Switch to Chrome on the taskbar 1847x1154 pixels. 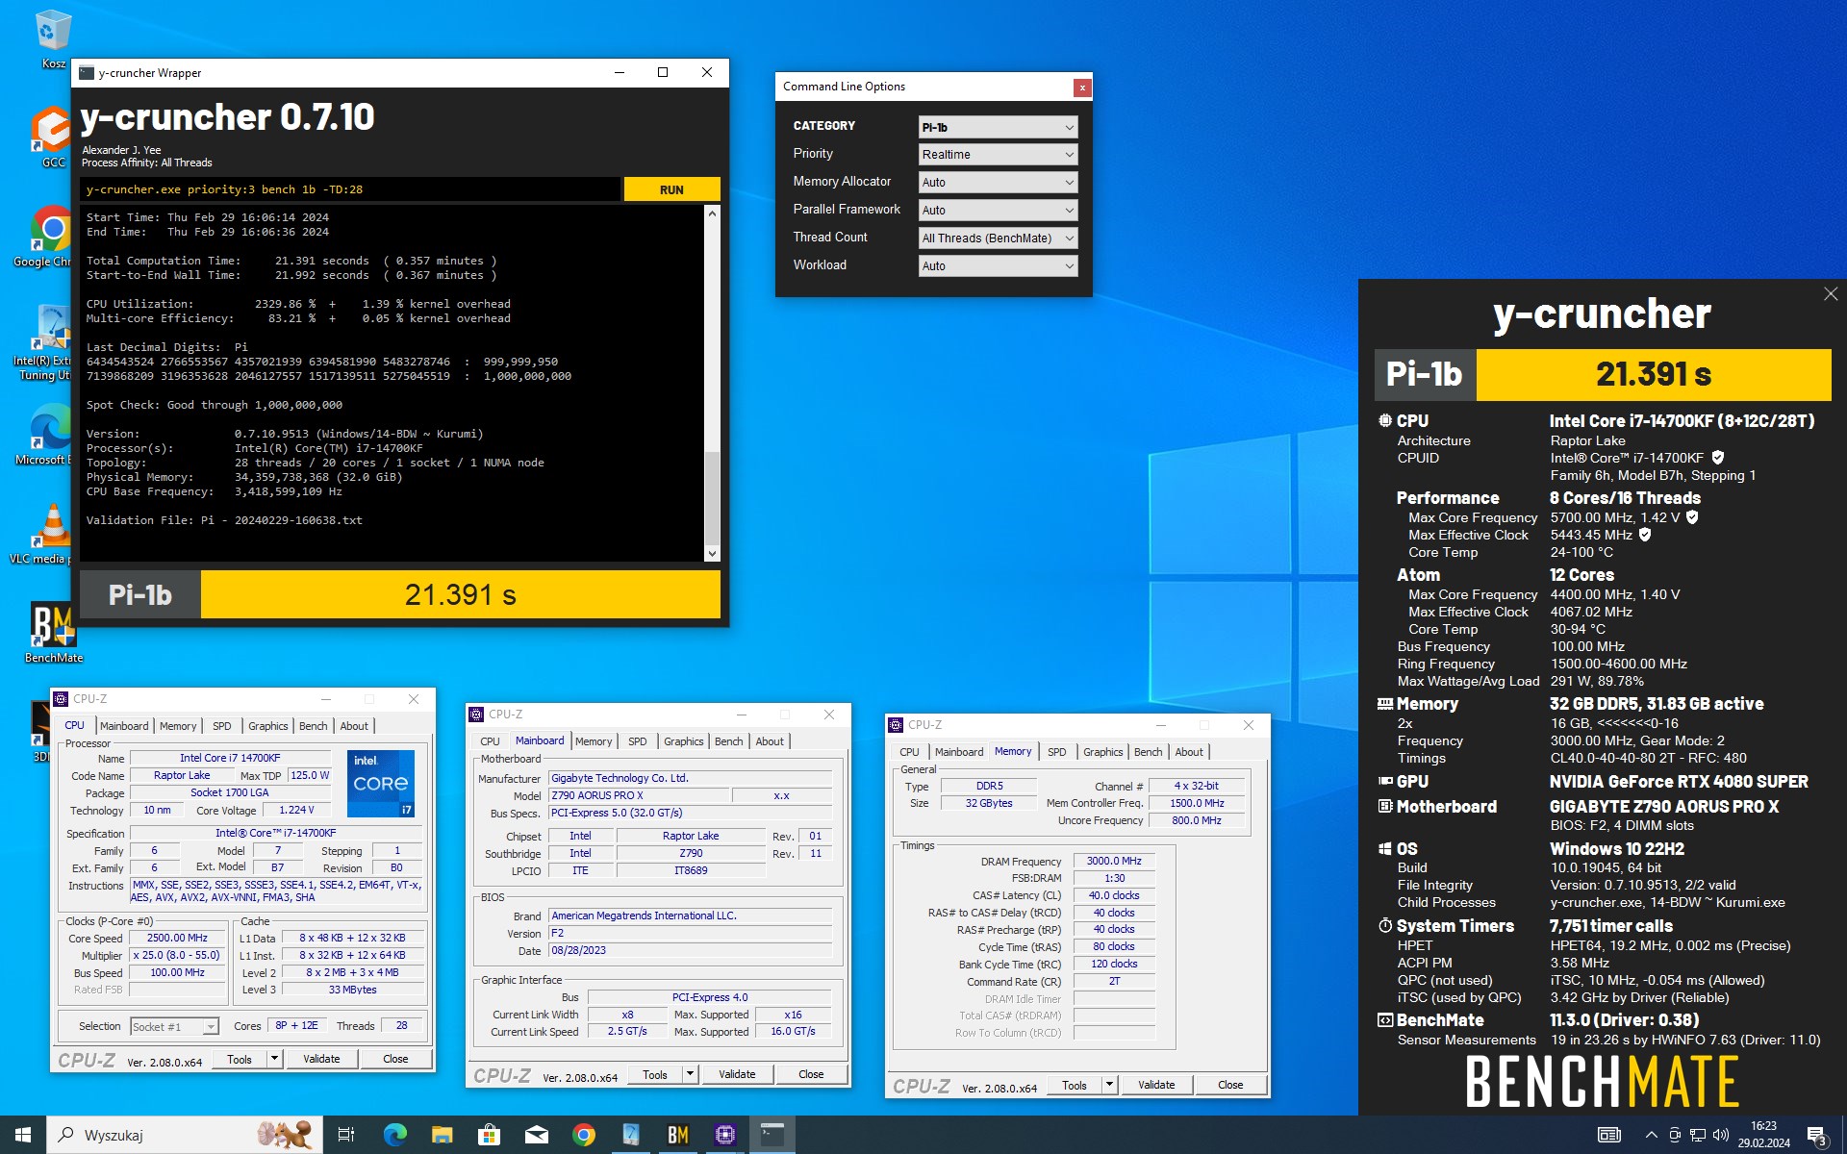tap(583, 1135)
